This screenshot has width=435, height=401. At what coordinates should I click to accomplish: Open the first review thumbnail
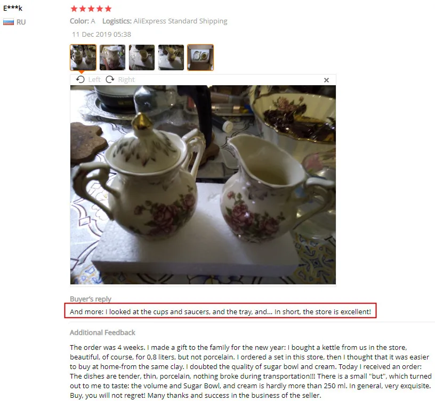tap(83, 58)
